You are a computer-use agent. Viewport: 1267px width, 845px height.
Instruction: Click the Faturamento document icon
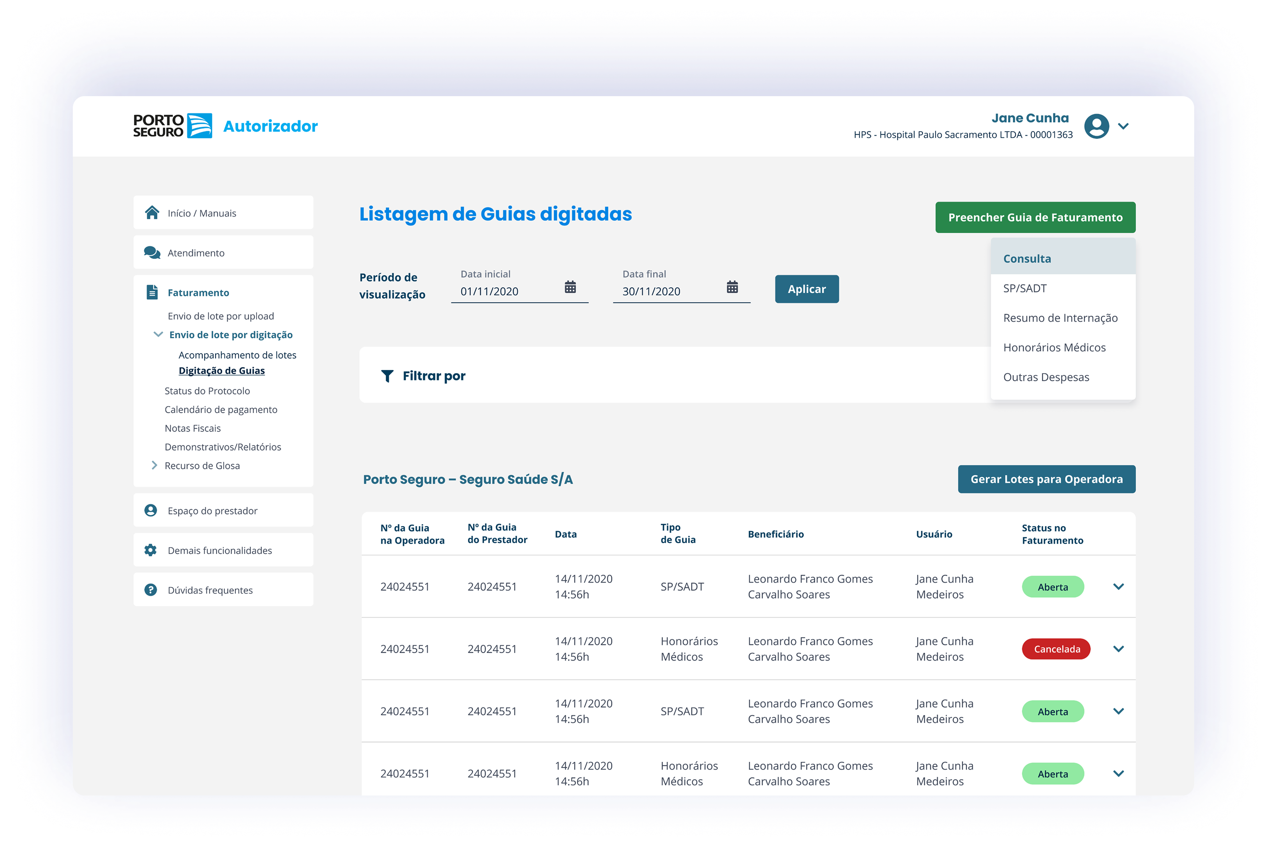pos(153,292)
